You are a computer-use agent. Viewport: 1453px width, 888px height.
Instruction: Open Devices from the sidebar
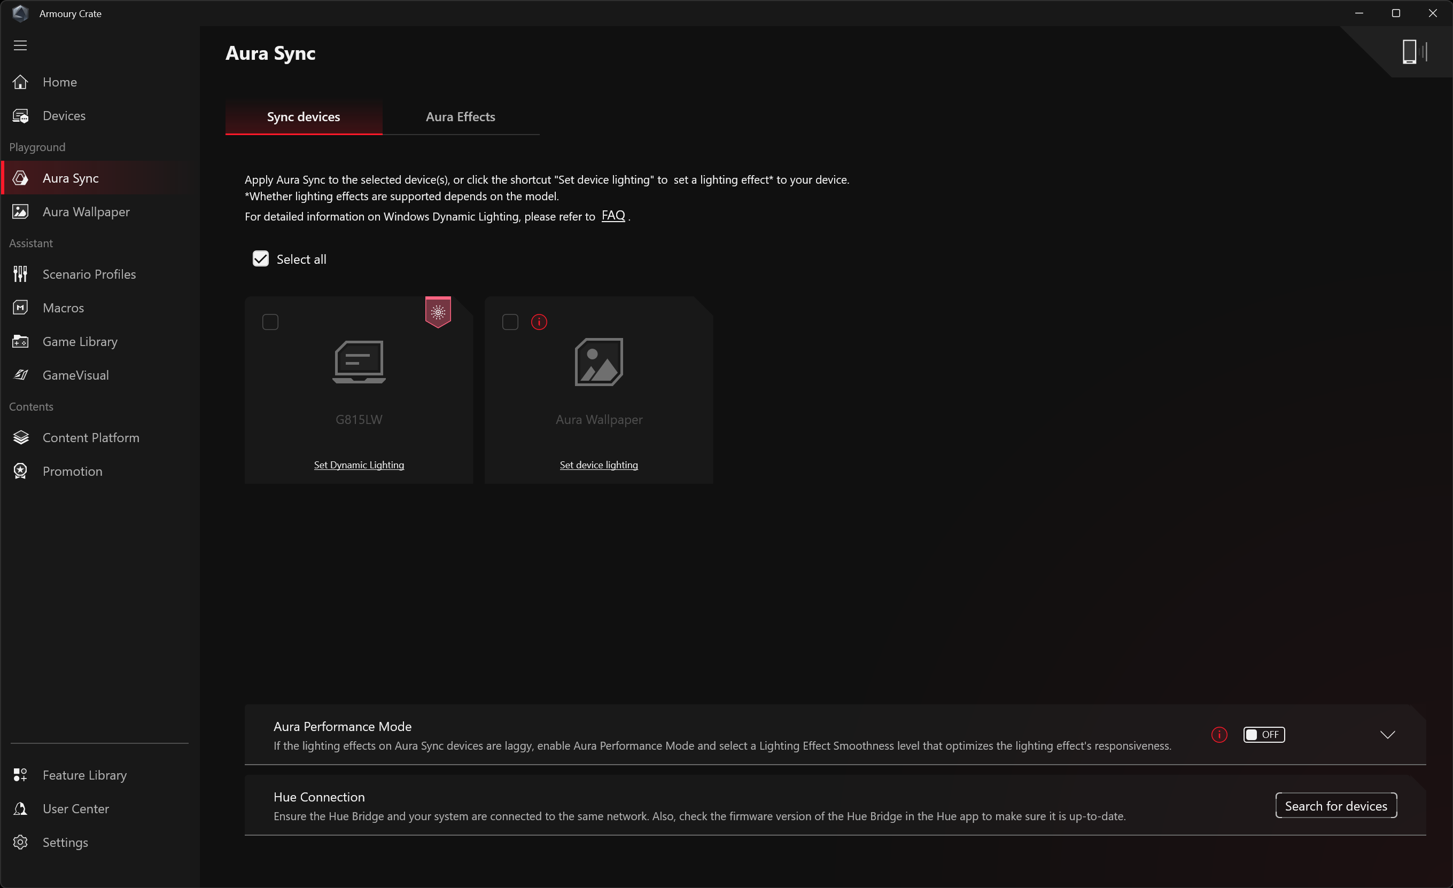(x=64, y=115)
